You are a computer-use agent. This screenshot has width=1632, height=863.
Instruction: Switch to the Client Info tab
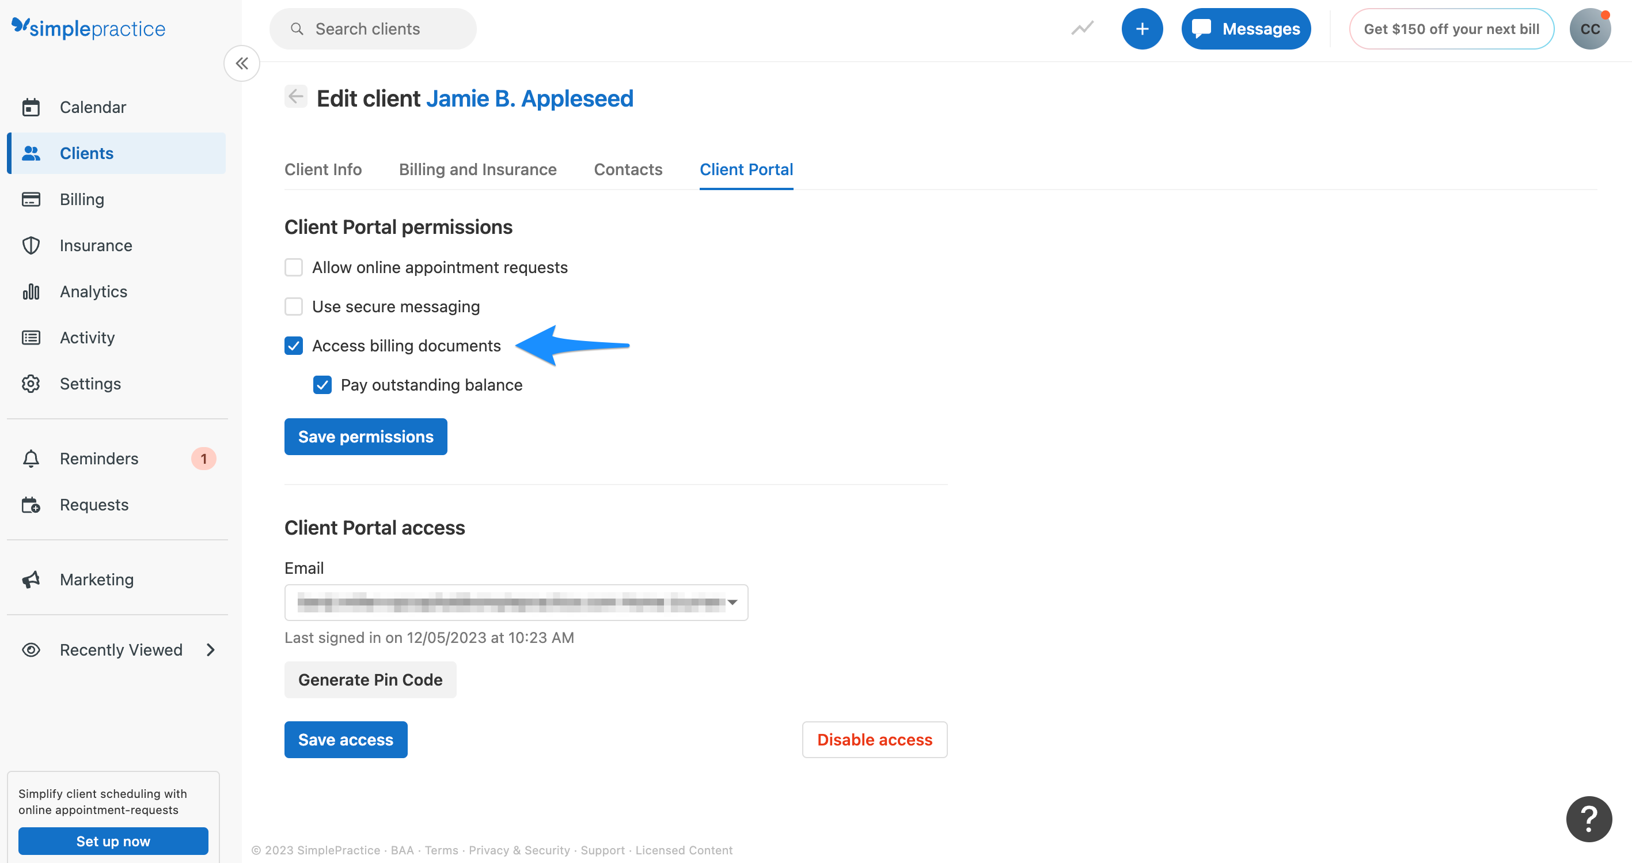pos(323,169)
